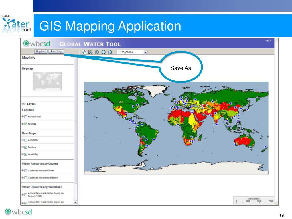Expand Annual Renewable Water Supply (1995) node
Screen dimensions: 292x219
23,194
